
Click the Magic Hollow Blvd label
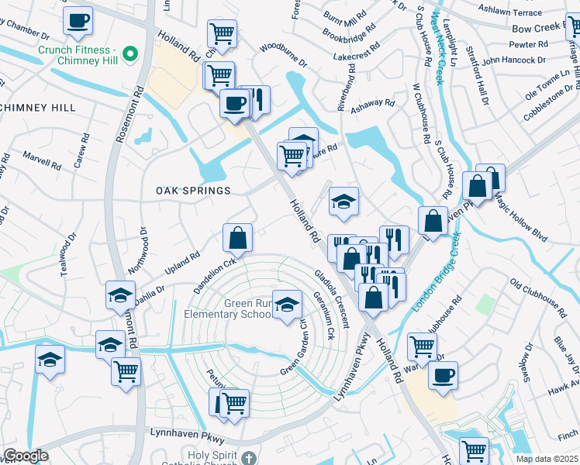[x=522, y=217]
